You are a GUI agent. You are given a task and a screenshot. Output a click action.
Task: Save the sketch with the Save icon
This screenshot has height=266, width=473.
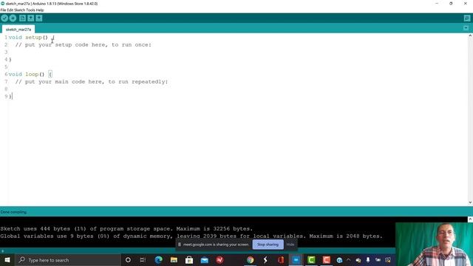(x=39, y=18)
